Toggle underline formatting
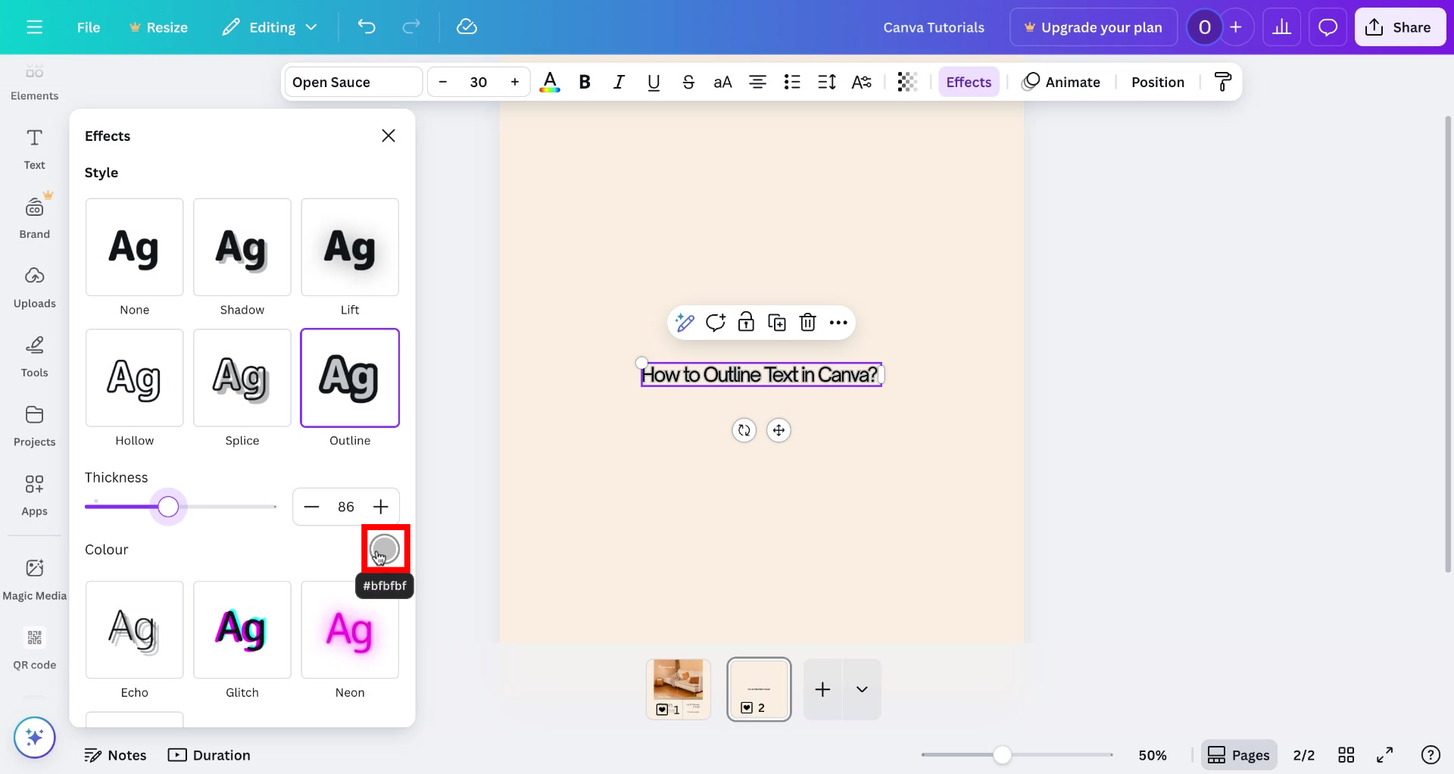1454x774 pixels. click(653, 82)
